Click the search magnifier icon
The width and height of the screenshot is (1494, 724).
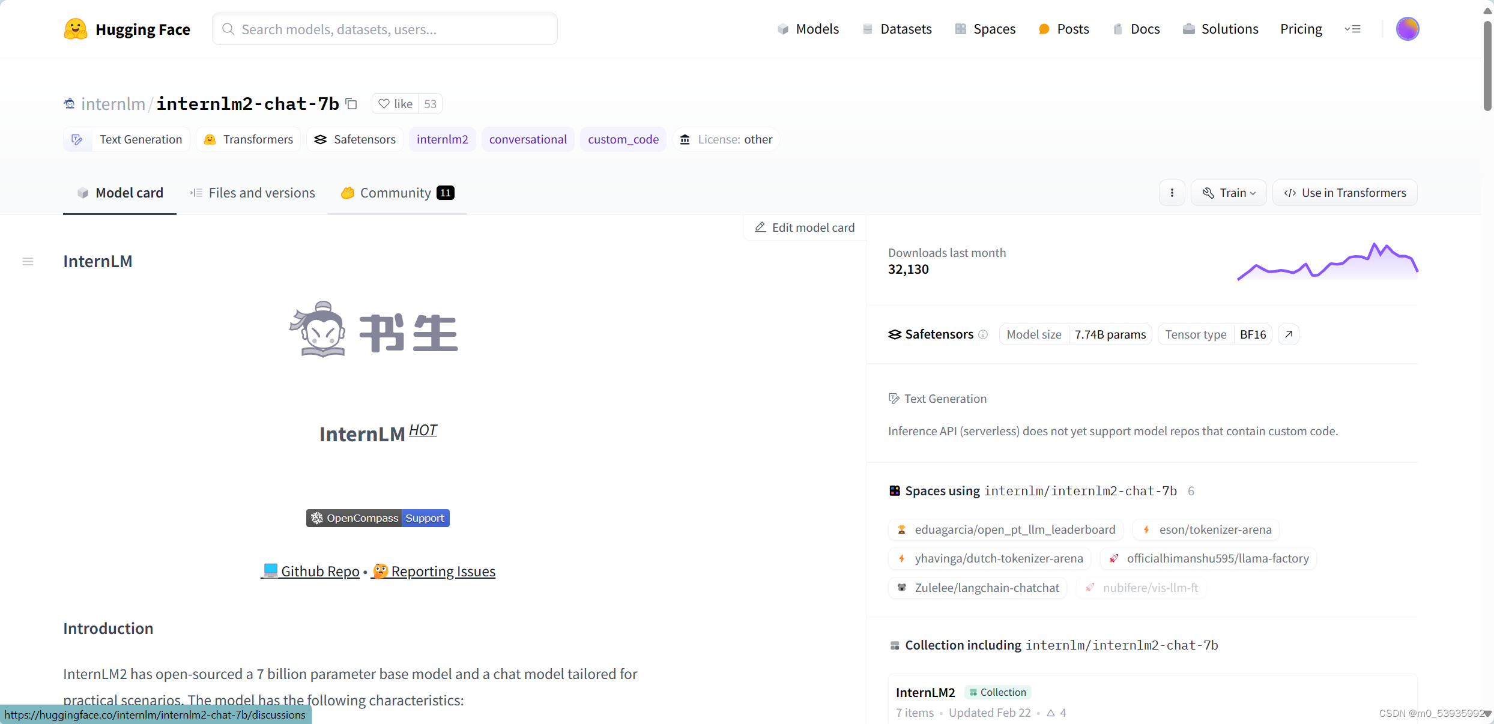coord(228,29)
